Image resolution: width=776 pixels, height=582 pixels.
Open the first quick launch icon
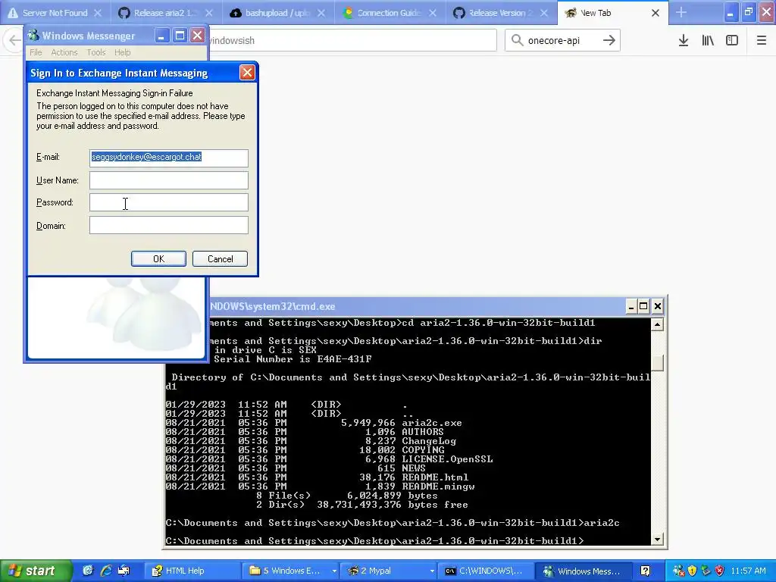coord(88,571)
